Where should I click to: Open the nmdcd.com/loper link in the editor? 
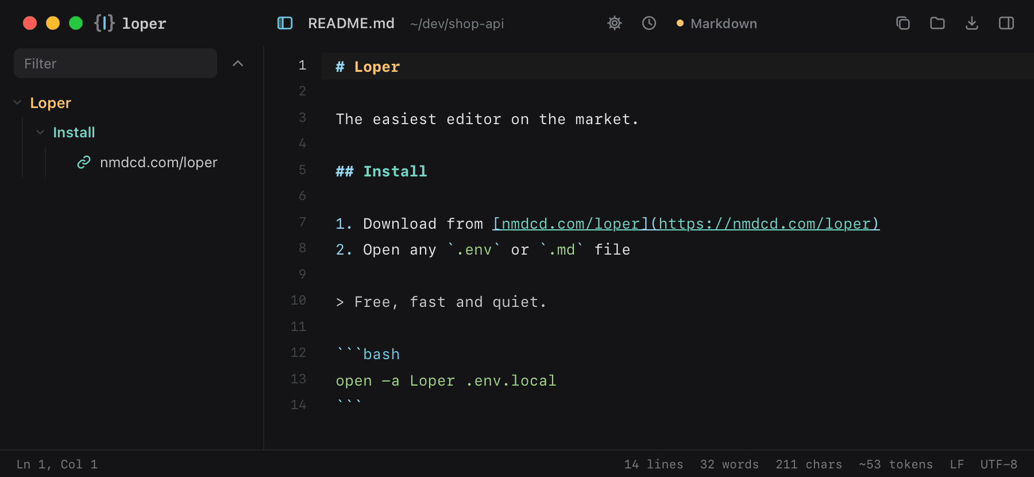click(x=686, y=224)
